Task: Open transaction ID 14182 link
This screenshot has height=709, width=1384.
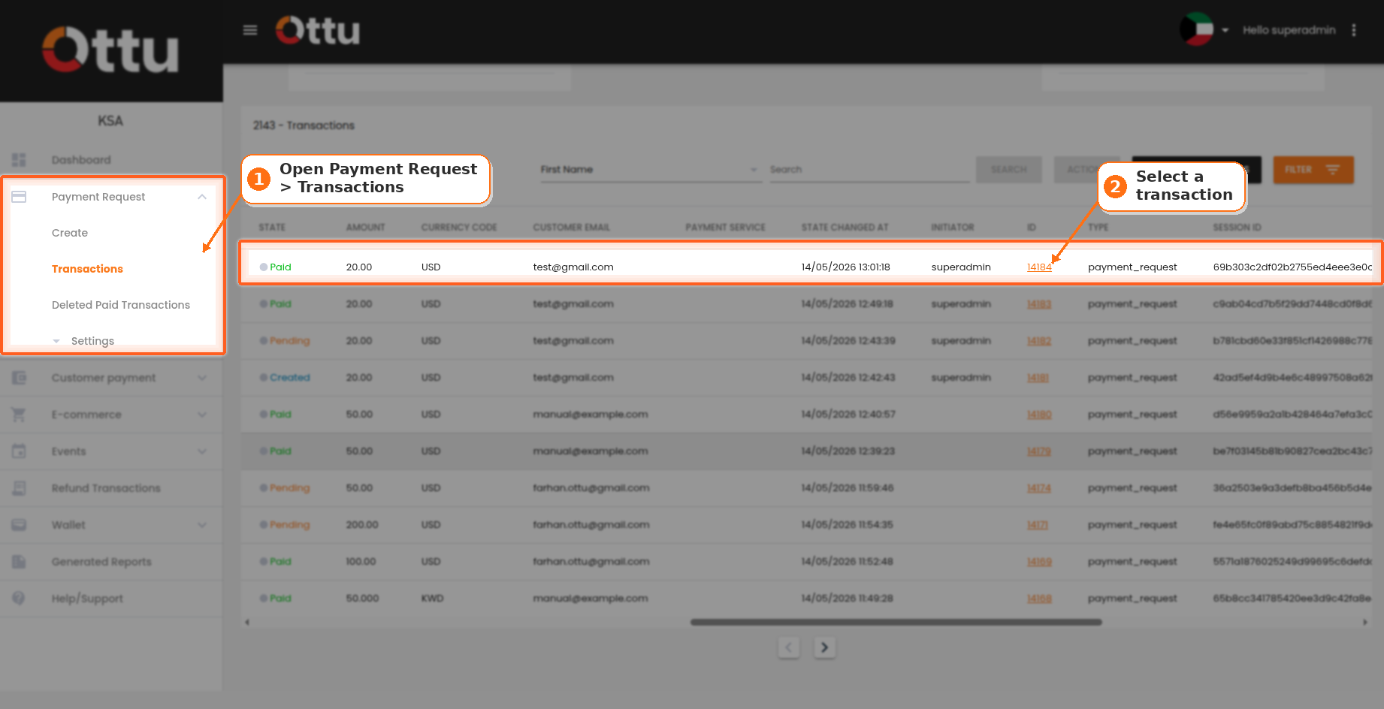Action: [x=1039, y=341]
